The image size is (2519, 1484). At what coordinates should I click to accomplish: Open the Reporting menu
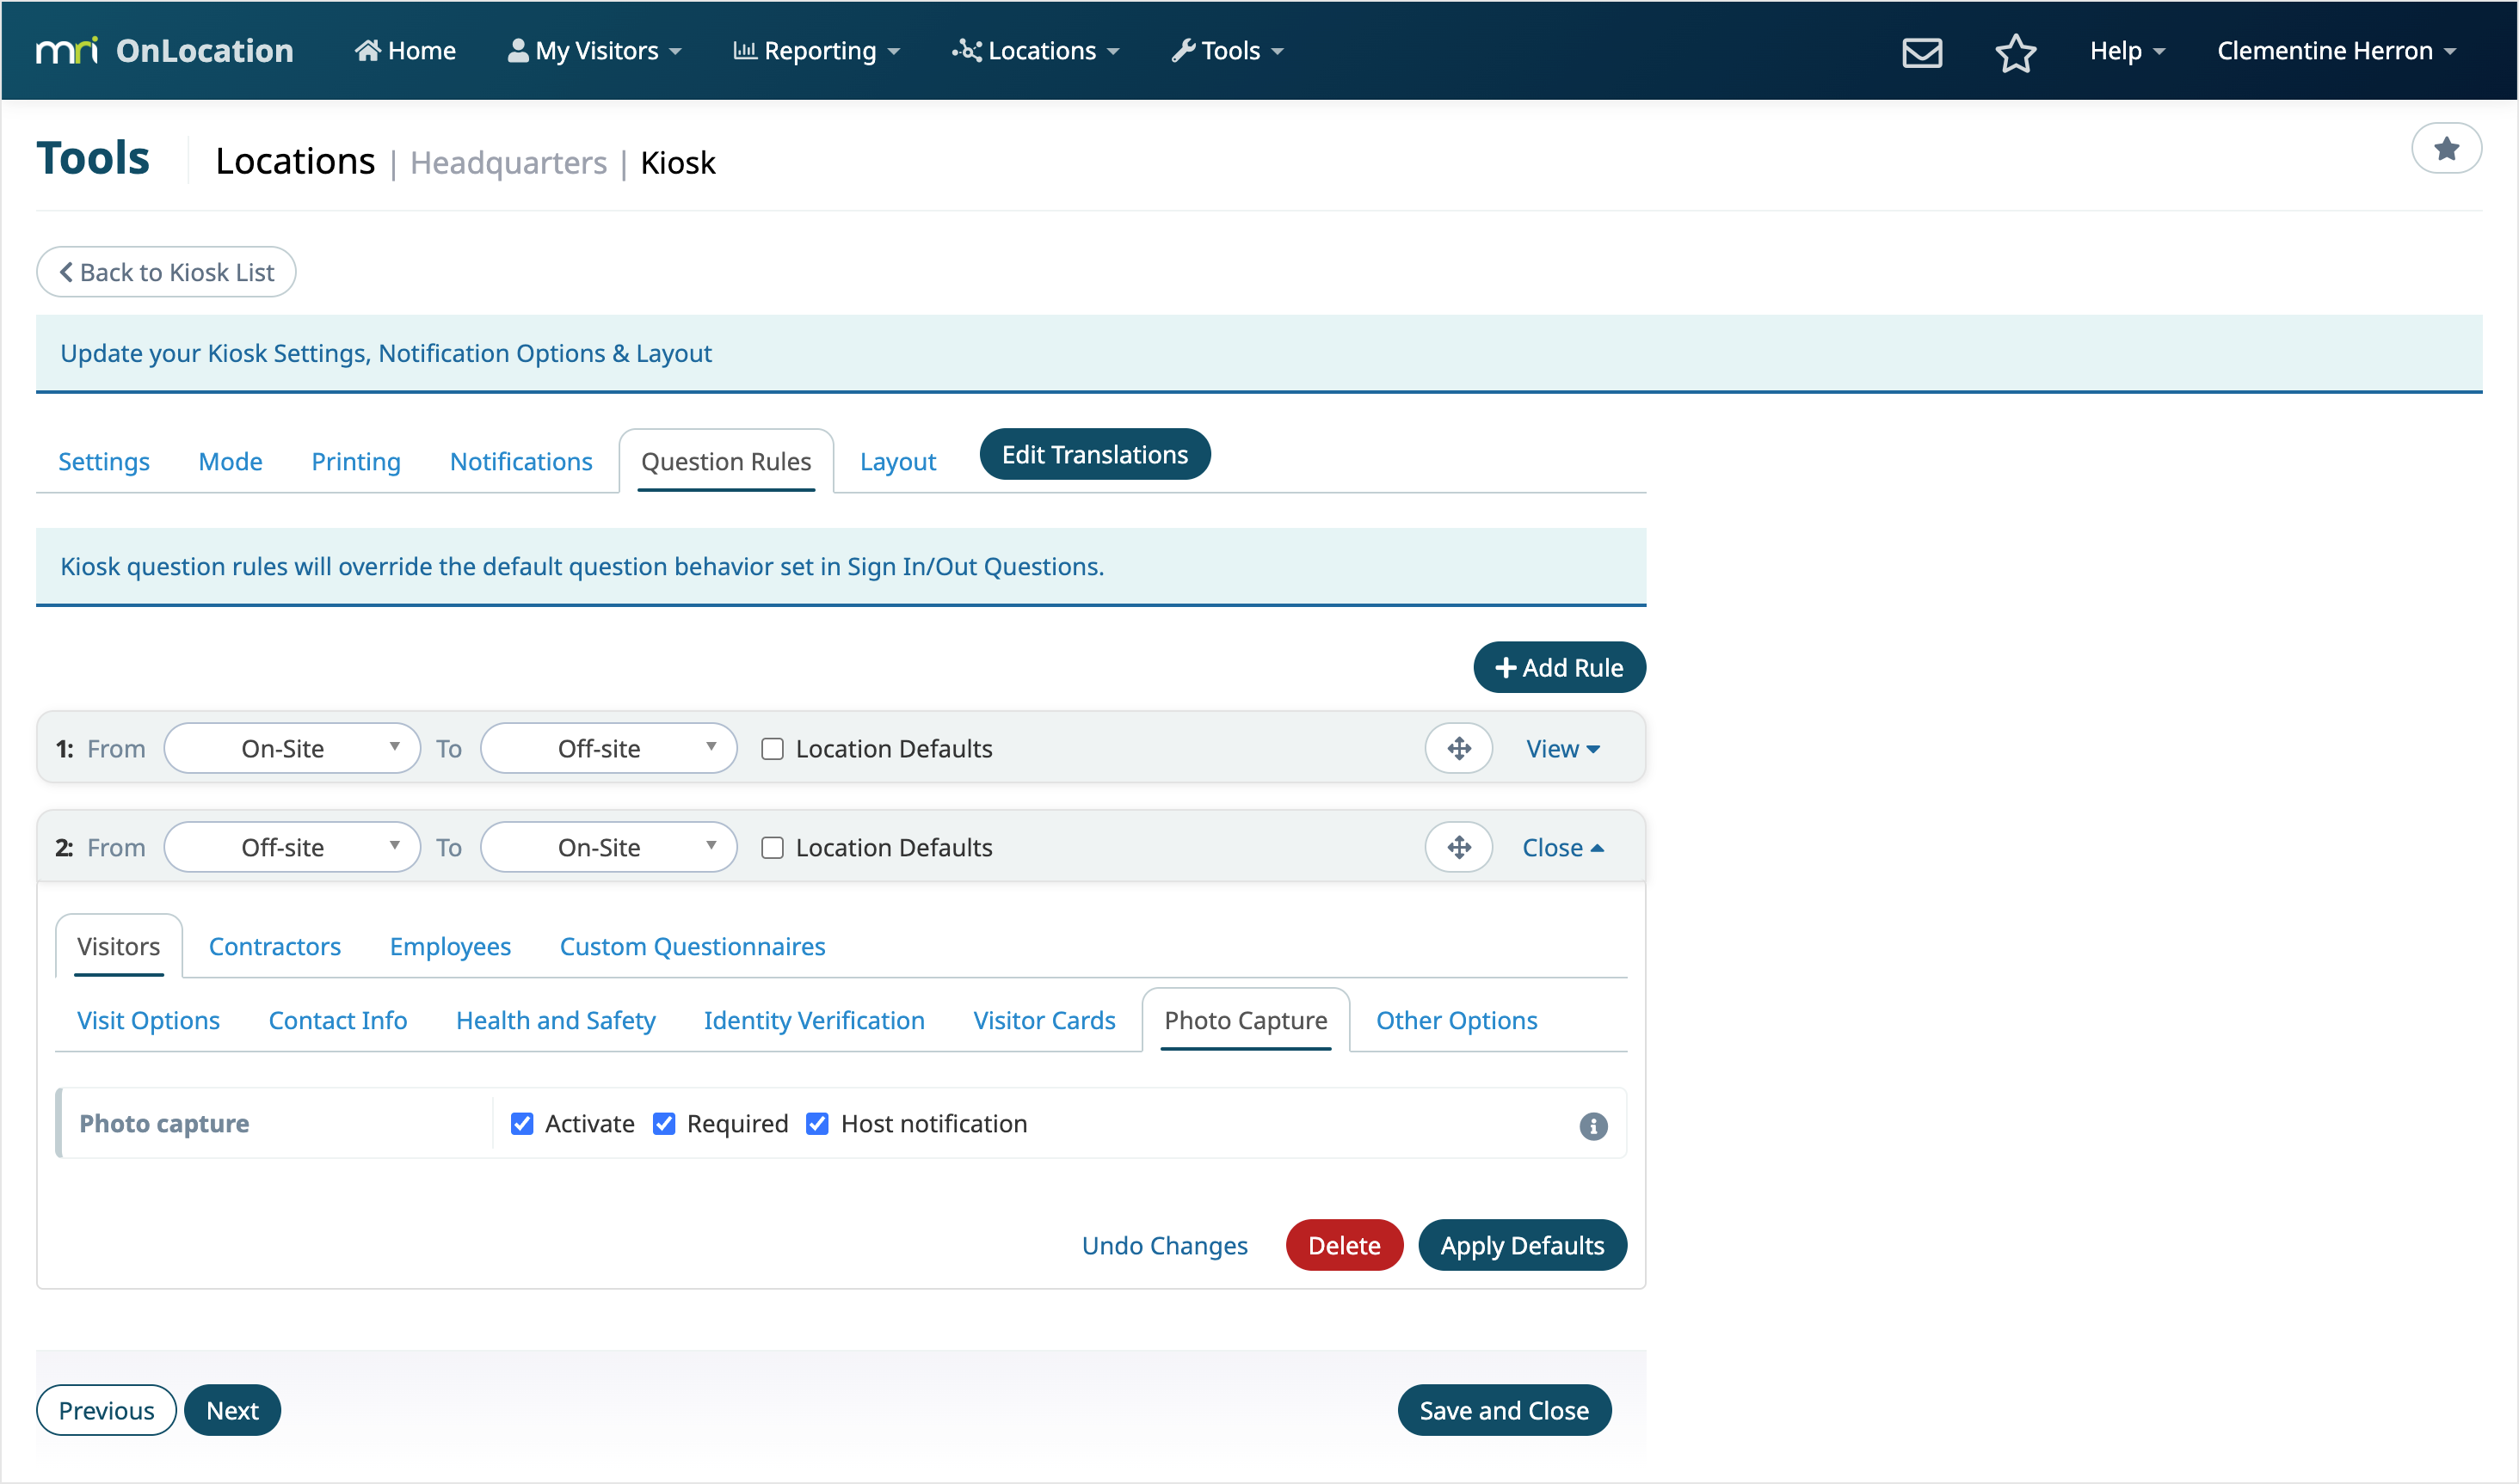point(816,50)
